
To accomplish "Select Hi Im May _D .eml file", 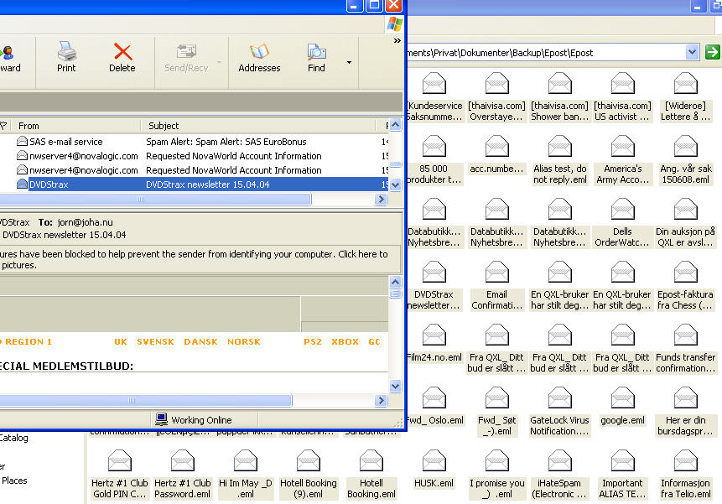I will (x=246, y=475).
